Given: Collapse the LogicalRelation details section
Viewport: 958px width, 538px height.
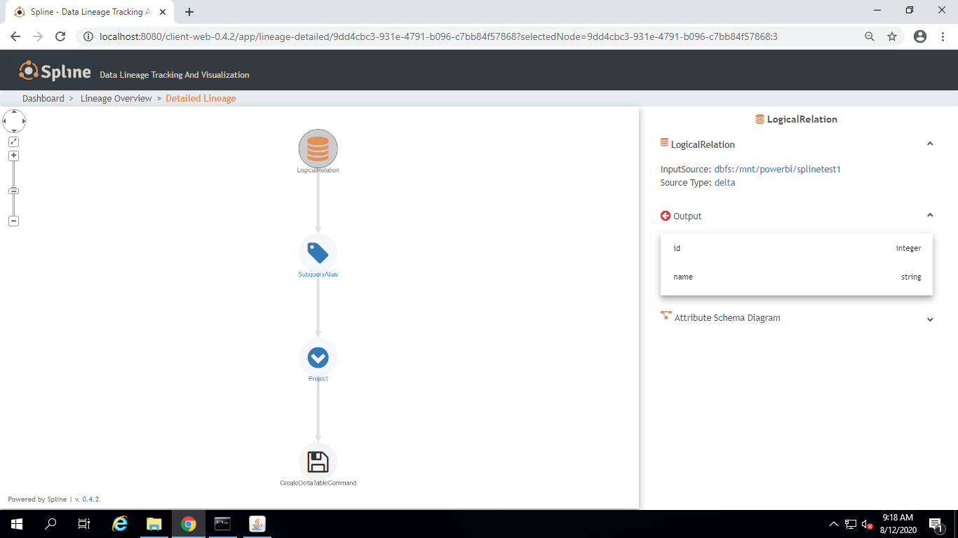Looking at the screenshot, I should [x=930, y=143].
